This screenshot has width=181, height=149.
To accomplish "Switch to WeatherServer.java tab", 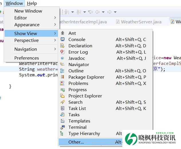I will [141, 22].
